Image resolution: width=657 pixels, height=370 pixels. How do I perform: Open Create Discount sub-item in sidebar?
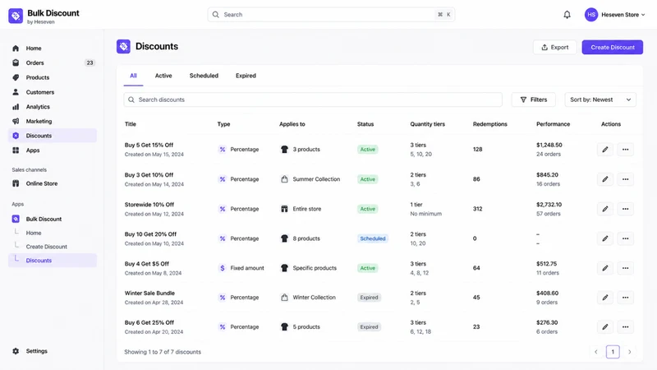pyautogui.click(x=46, y=247)
